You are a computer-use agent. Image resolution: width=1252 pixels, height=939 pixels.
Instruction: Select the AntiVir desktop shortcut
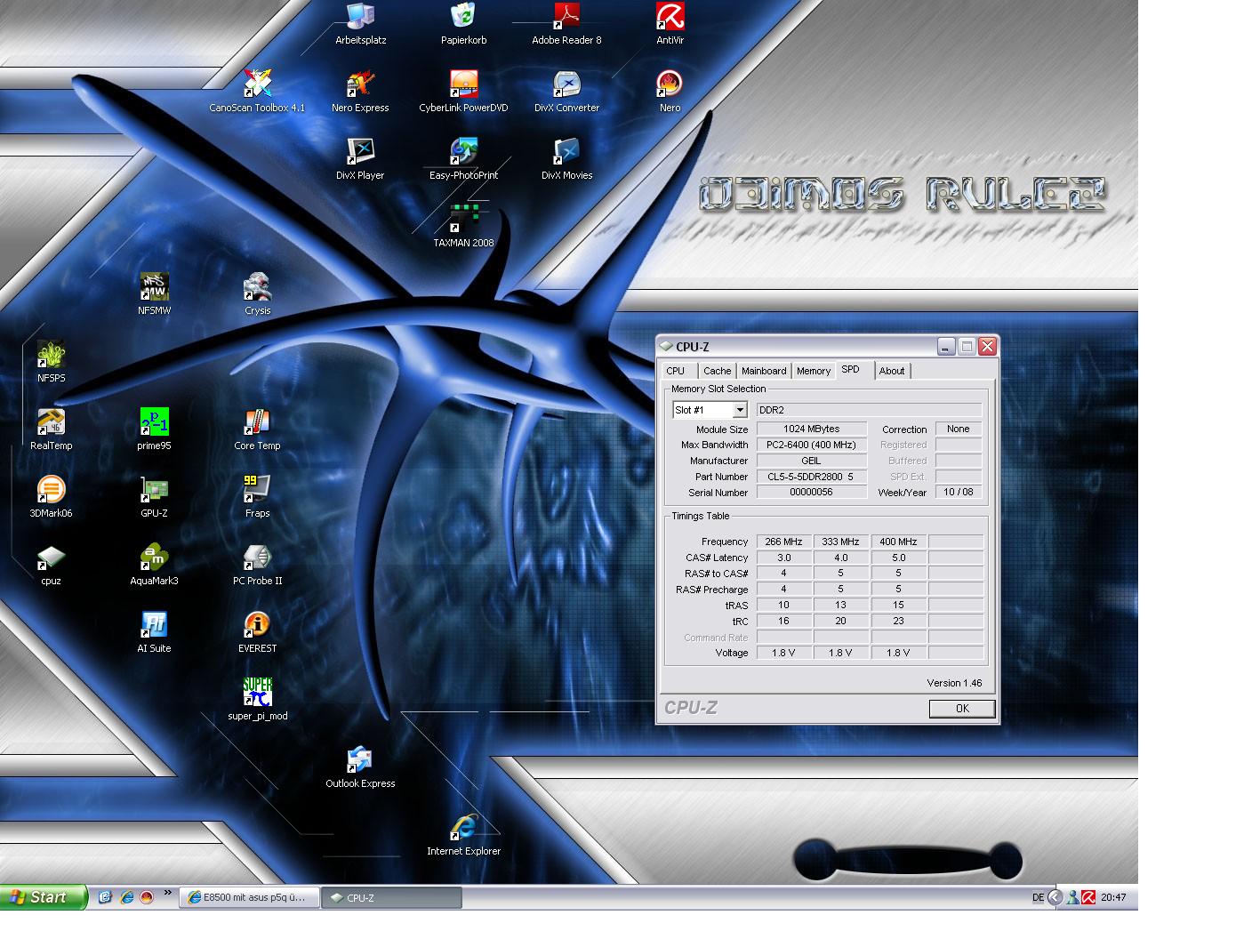[670, 24]
